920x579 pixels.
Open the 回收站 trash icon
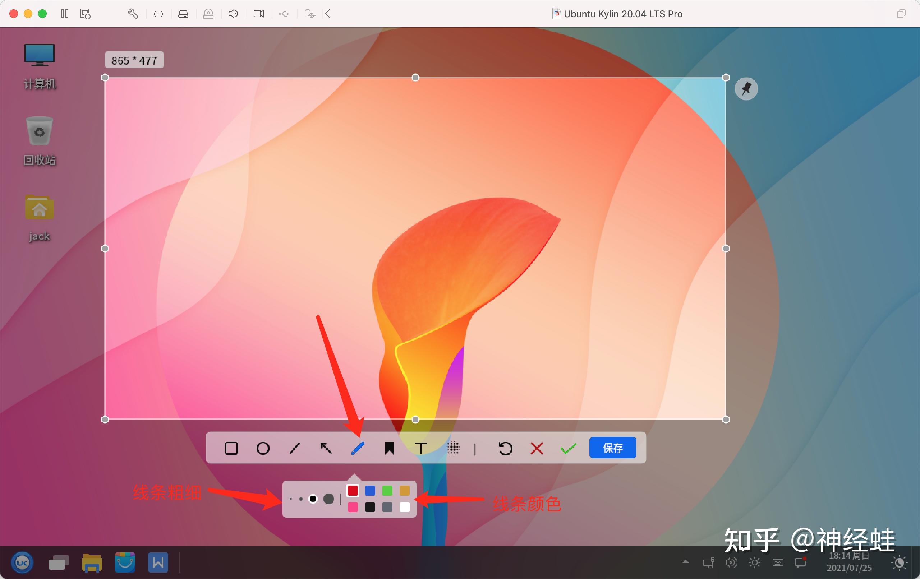coord(40,141)
